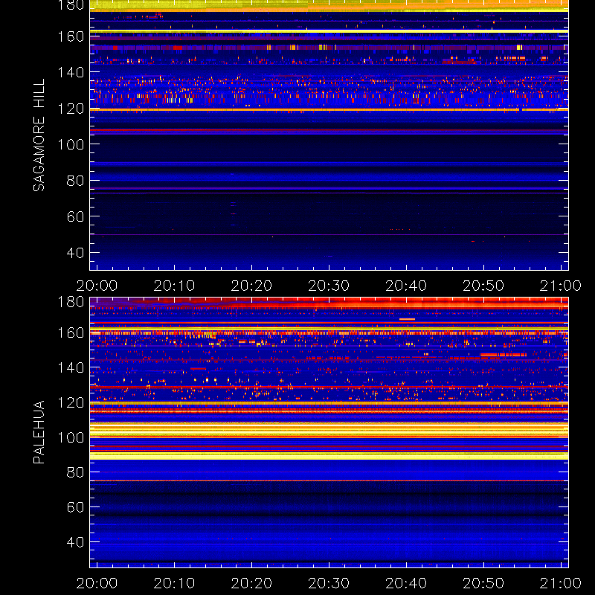Image resolution: width=595 pixels, height=595 pixels.
Task: Select the 100 tick label on Palehua plot
Action: (71, 437)
